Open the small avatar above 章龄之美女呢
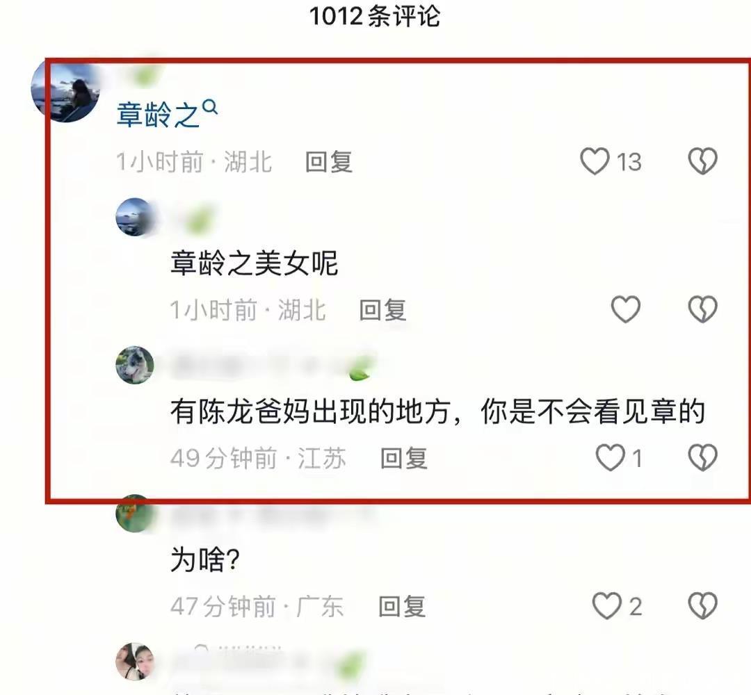This screenshot has height=695, width=751. point(135,217)
